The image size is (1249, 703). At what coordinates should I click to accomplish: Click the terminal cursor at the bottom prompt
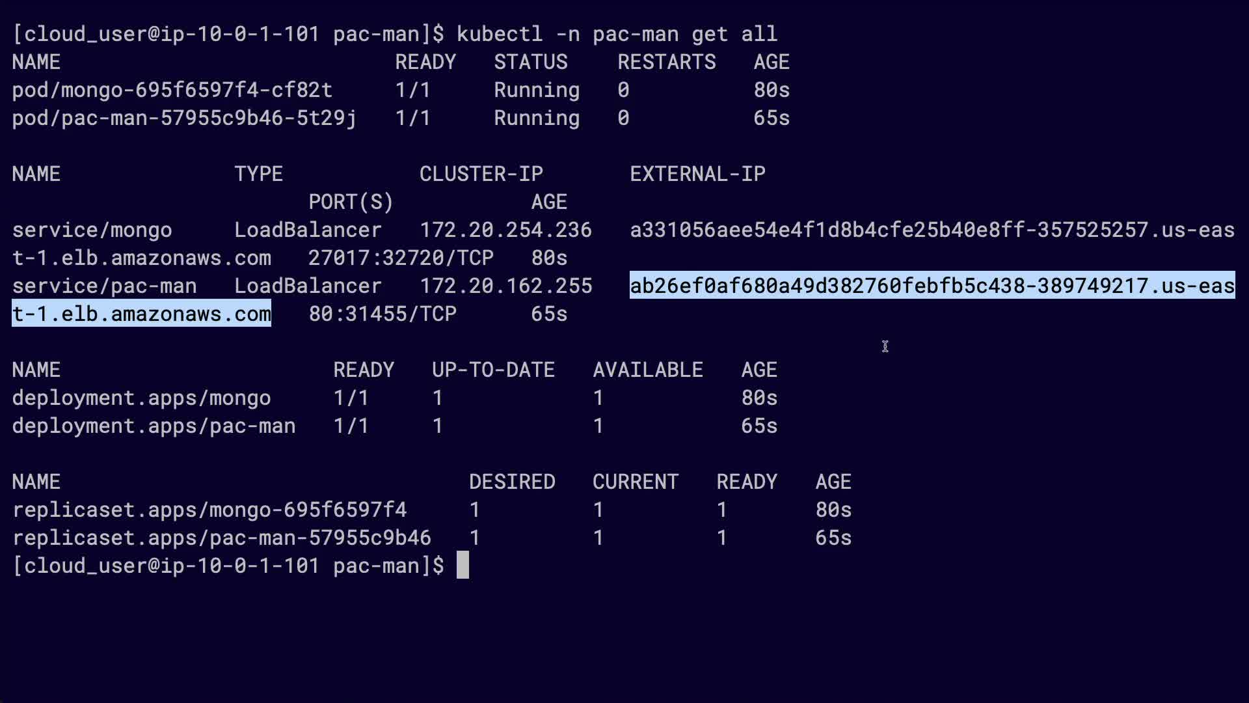click(x=463, y=565)
